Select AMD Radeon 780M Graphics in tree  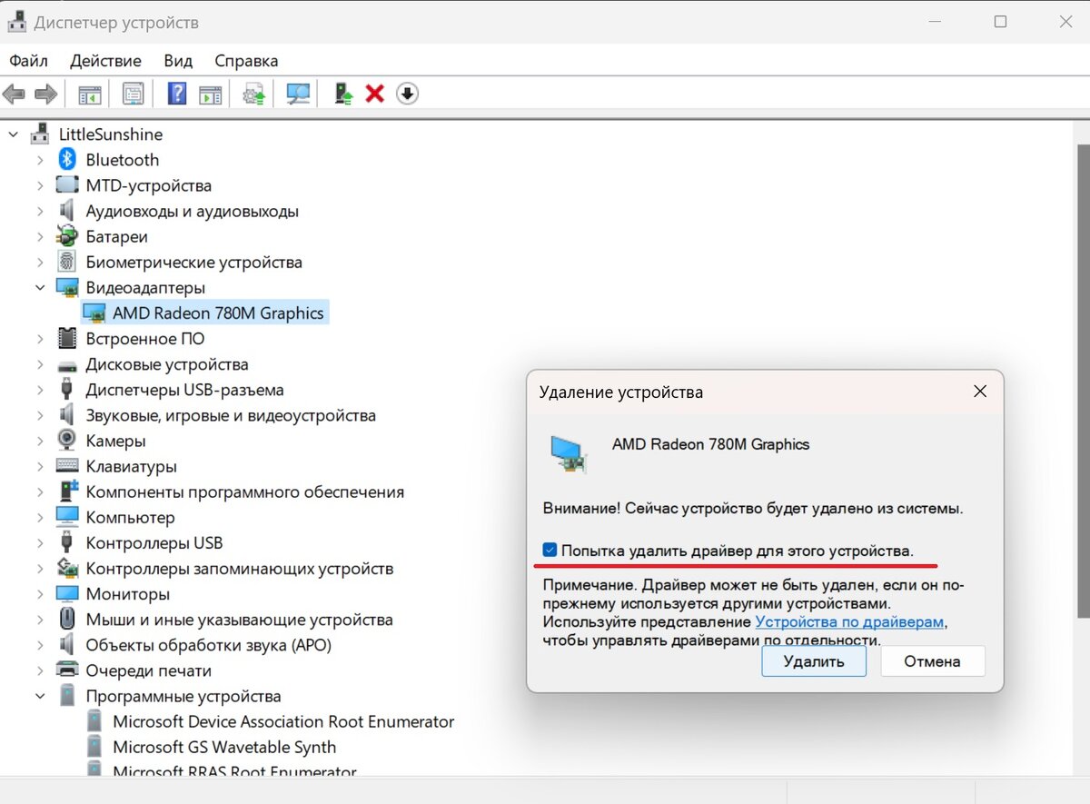[x=218, y=313]
